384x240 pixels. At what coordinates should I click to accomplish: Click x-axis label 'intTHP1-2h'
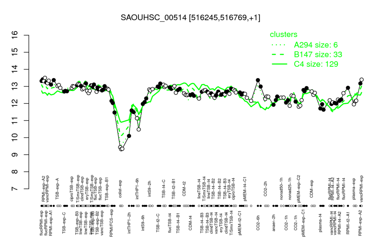[x=129, y=223]
